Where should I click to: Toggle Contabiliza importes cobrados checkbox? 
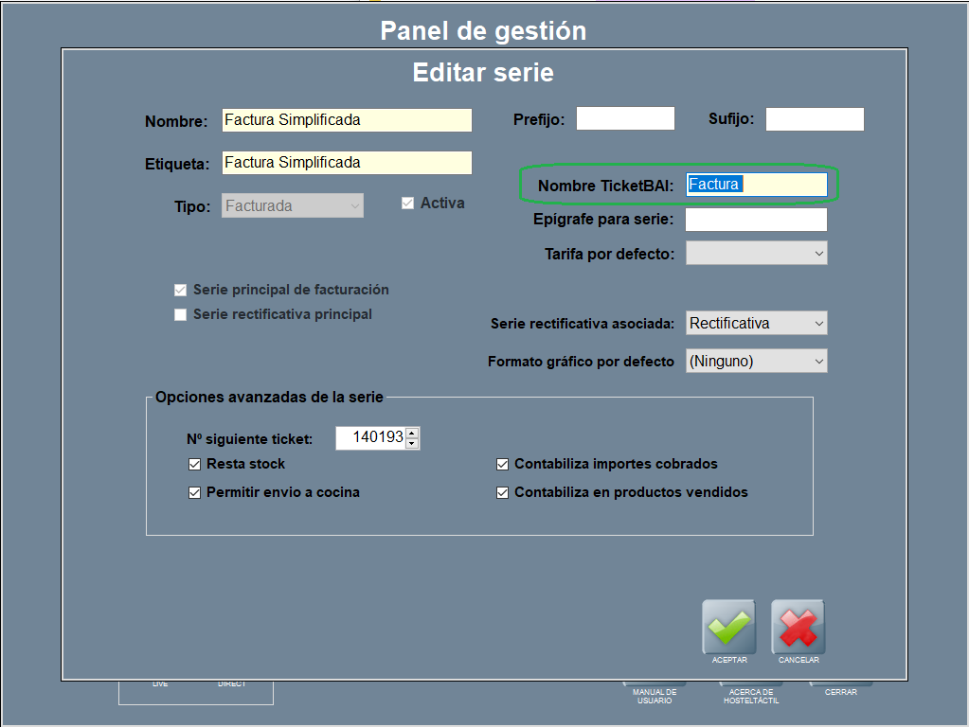[x=503, y=465]
